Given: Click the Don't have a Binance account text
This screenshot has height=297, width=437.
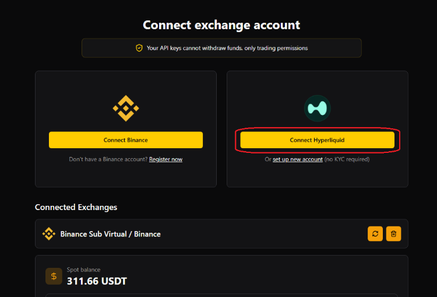Looking at the screenshot, I should [x=108, y=159].
